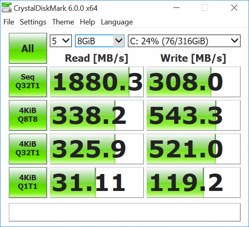Click the 4KiB Q32T1 write result 521.0
The width and height of the screenshot is (249, 227).
pyautogui.click(x=194, y=149)
